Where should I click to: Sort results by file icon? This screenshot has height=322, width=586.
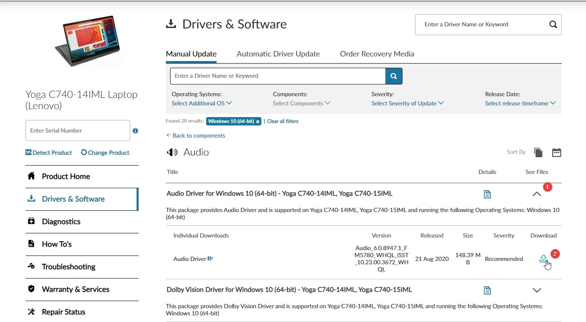pyautogui.click(x=538, y=153)
